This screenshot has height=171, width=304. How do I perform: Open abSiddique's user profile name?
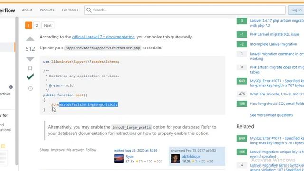point(191,156)
